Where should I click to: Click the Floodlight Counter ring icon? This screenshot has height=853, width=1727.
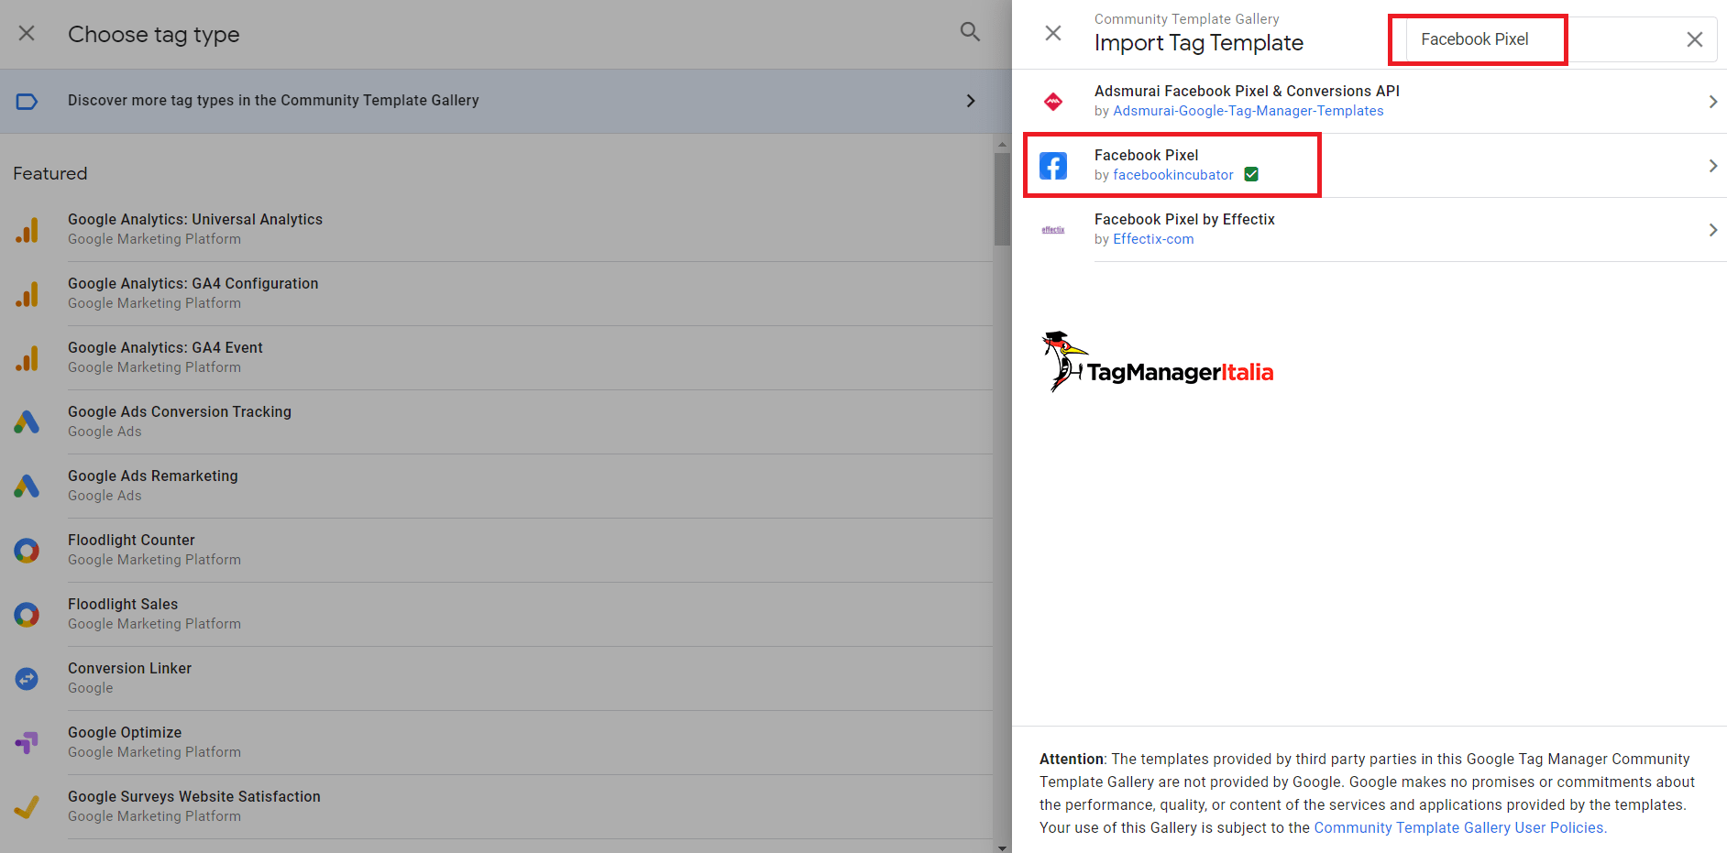coord(27,551)
